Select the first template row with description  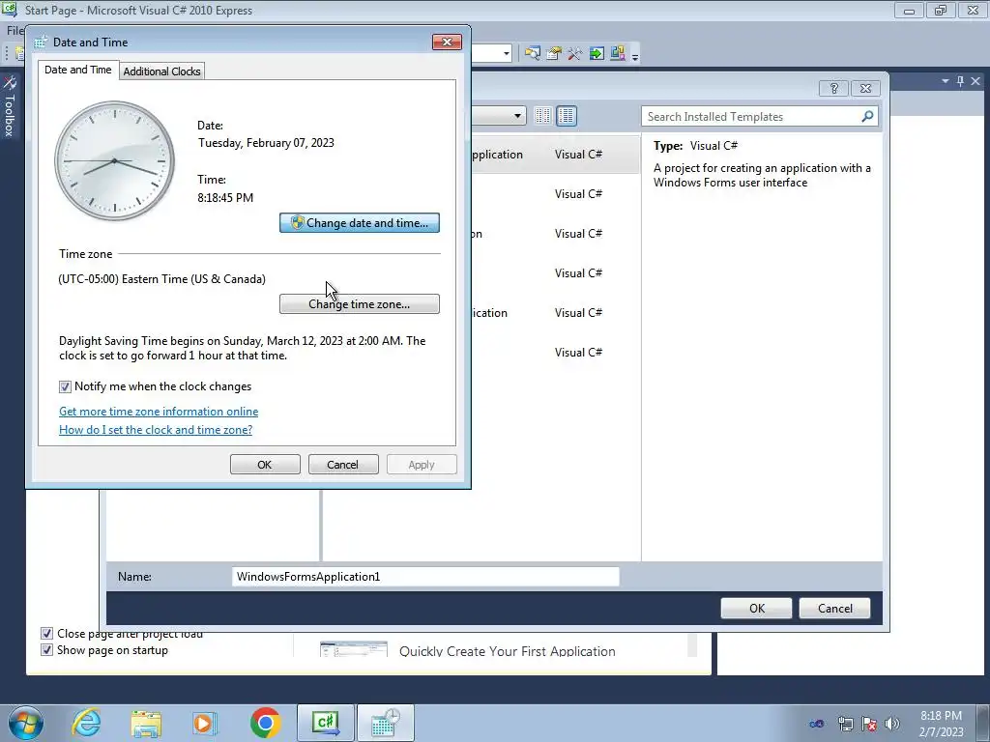[x=556, y=155]
